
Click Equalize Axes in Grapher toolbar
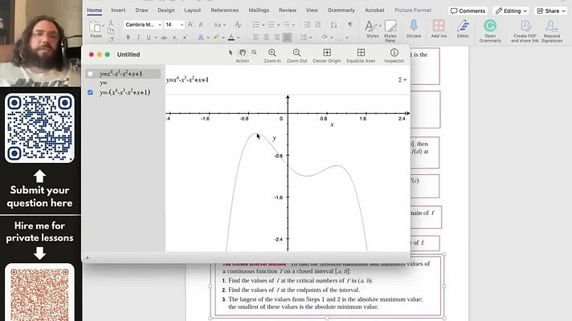(361, 55)
